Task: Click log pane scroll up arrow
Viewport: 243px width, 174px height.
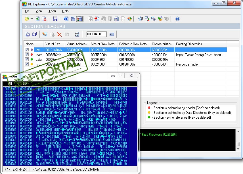Action: click(238, 131)
